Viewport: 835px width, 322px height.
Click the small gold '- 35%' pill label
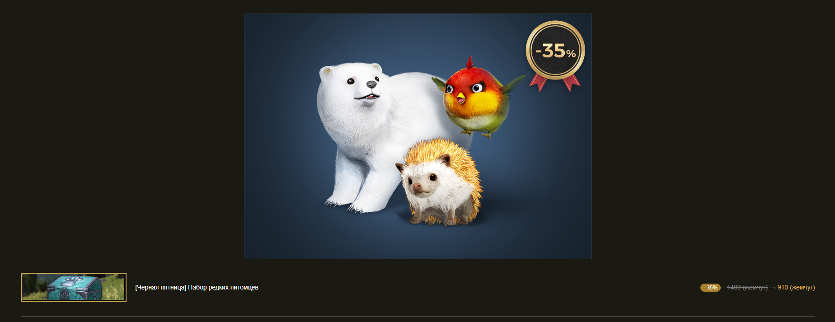coord(710,288)
